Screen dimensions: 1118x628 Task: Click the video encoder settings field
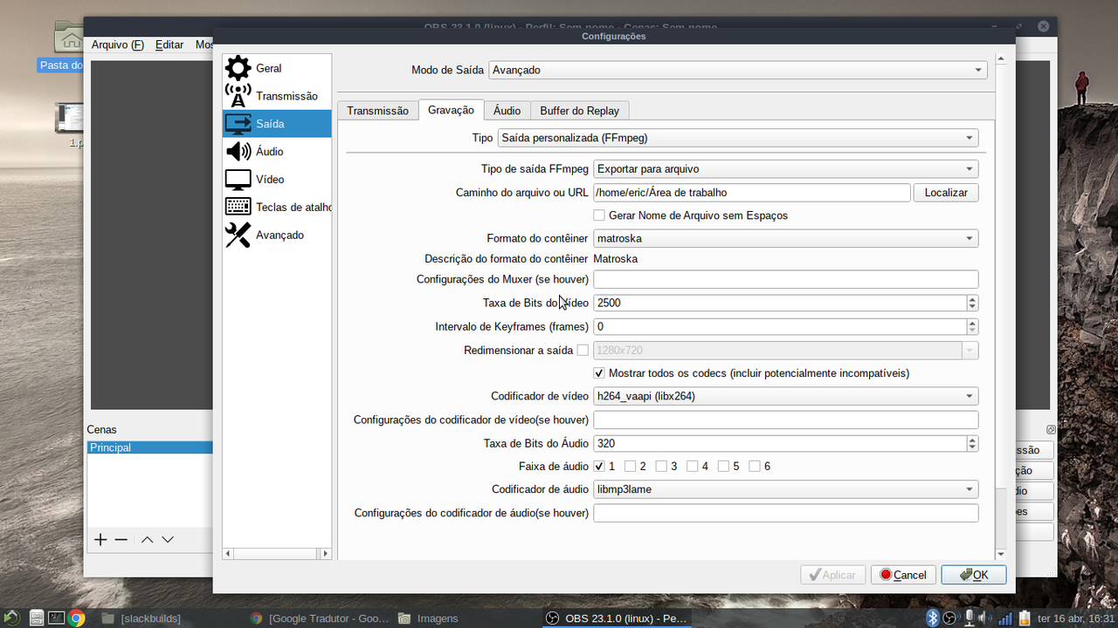pyautogui.click(x=785, y=420)
